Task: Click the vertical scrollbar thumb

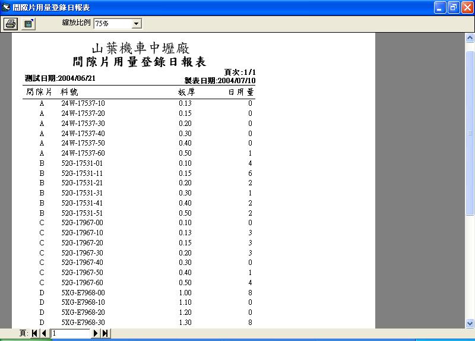Action: (470, 133)
